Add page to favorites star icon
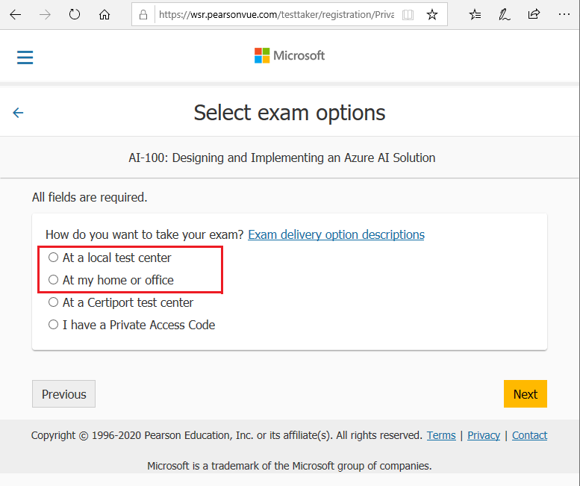Image resolution: width=580 pixels, height=486 pixels. 432,15
